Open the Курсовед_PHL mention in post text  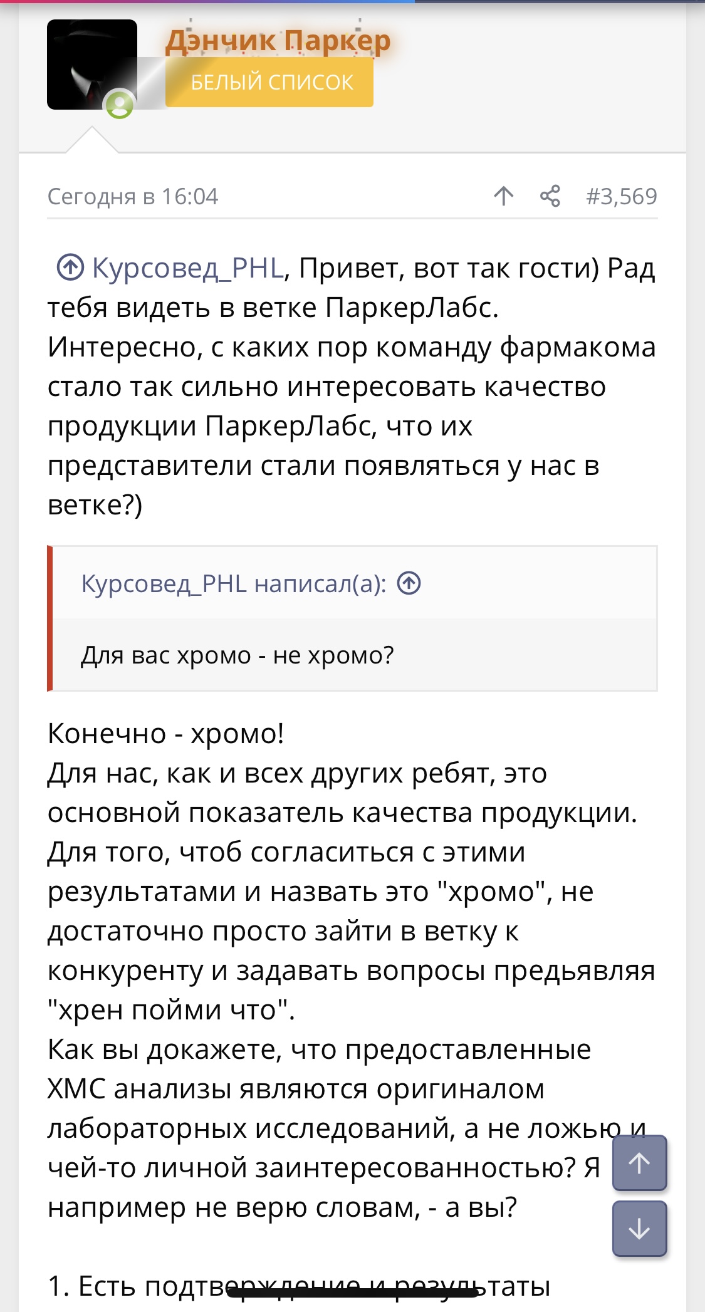tap(188, 268)
